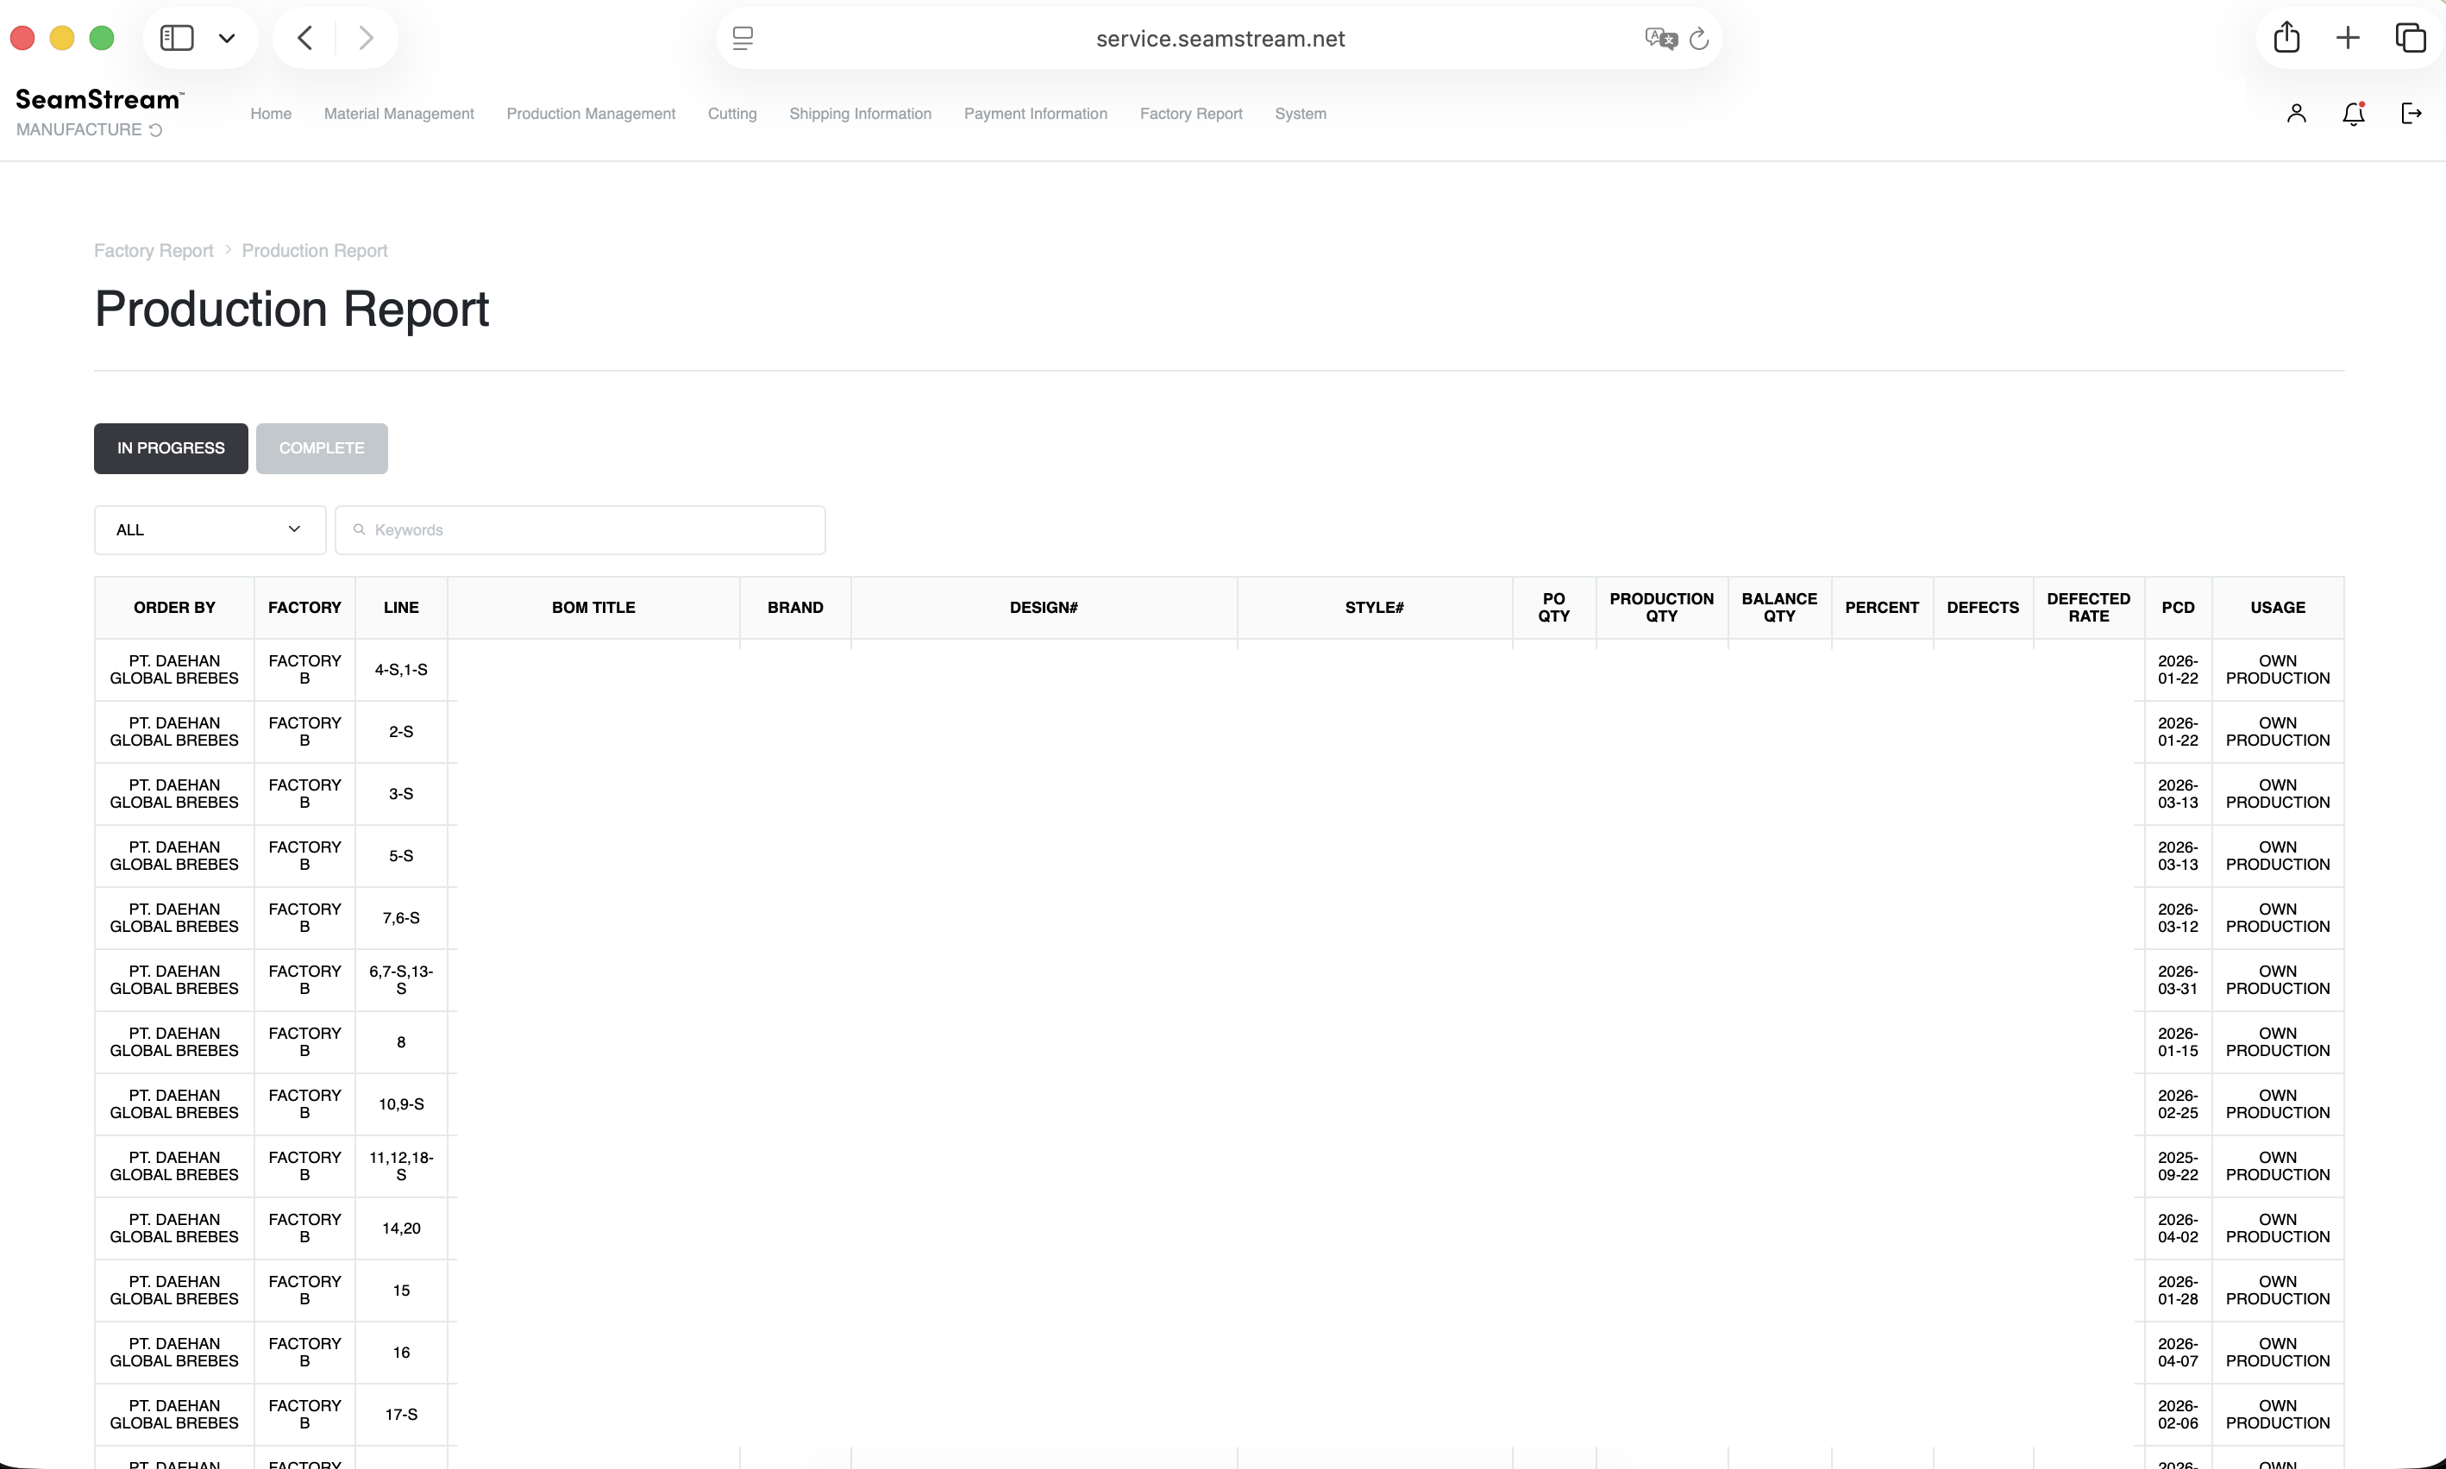Switch to the COMPLETE tab
The height and width of the screenshot is (1469, 2446).
tap(321, 448)
